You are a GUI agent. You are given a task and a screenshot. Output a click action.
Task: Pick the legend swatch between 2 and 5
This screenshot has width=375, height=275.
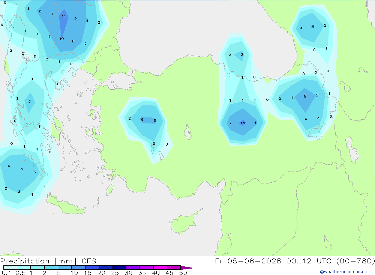51,267
